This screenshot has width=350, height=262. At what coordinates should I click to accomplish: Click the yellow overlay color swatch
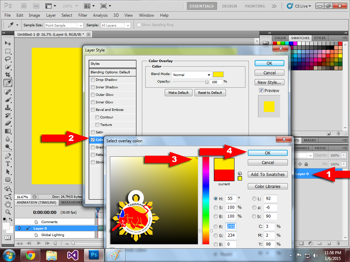tap(218, 74)
